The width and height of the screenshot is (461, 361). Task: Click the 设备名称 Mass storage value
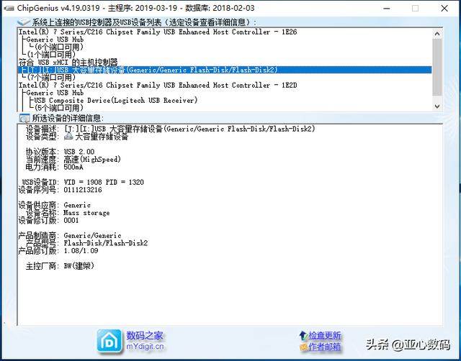coord(86,213)
